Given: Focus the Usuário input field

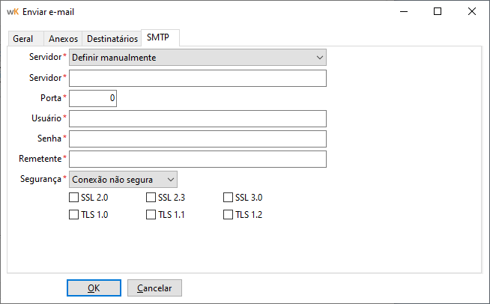Looking at the screenshot, I should coord(198,118).
